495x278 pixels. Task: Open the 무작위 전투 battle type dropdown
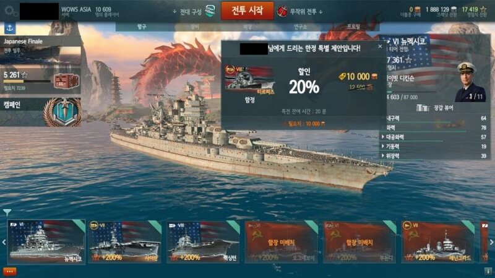(300, 12)
